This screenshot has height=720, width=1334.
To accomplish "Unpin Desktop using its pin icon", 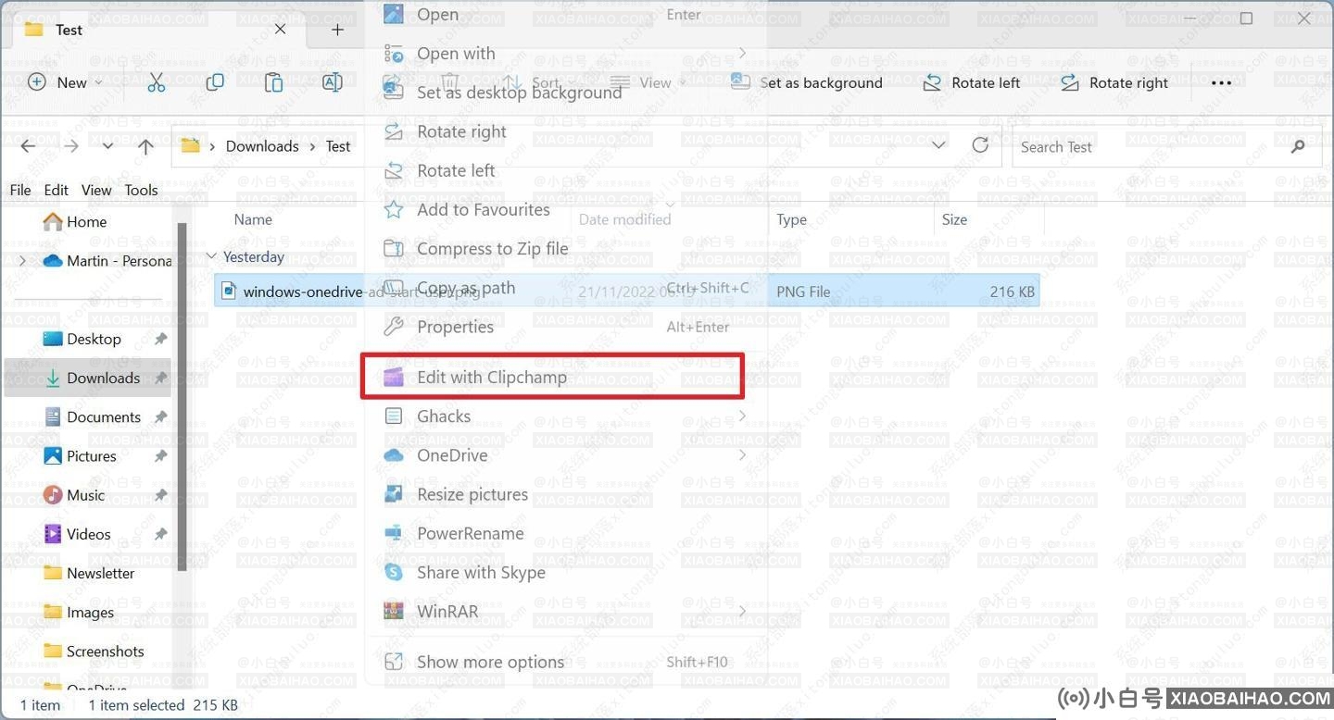I will [160, 339].
